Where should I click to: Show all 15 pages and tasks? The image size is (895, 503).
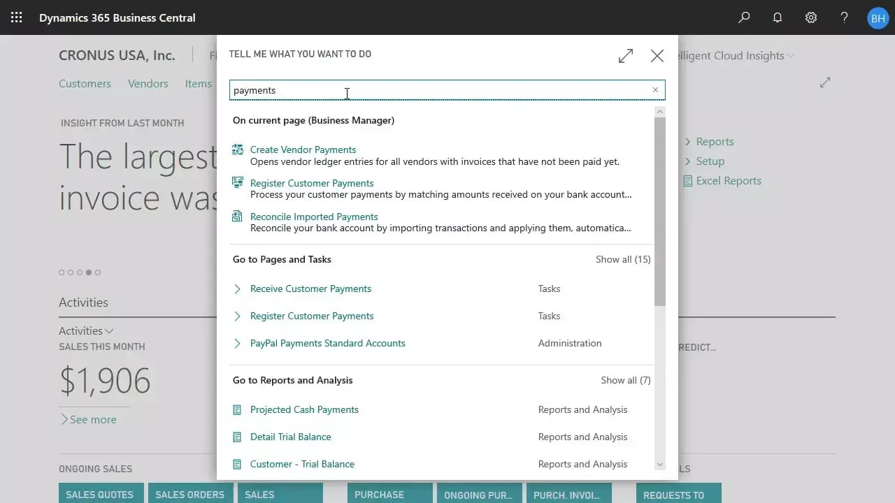click(x=623, y=259)
